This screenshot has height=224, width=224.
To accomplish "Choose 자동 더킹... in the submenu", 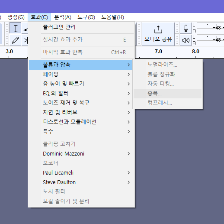I will point(168,84).
